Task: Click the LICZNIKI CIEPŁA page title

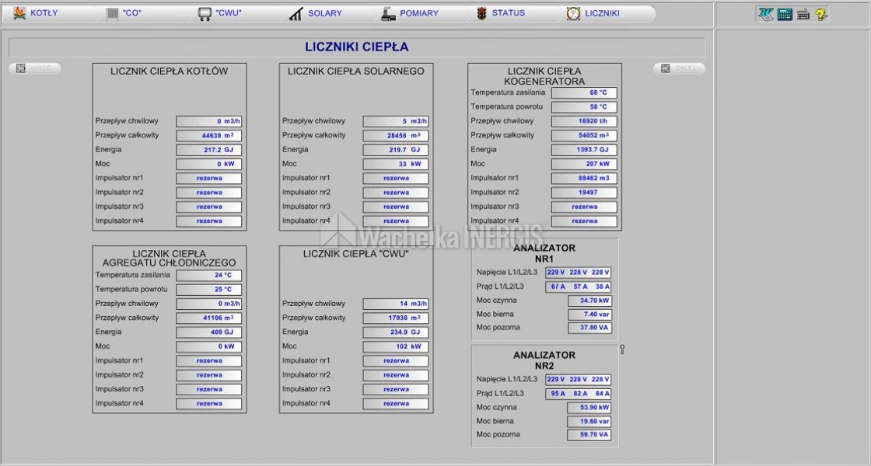Action: click(x=357, y=47)
